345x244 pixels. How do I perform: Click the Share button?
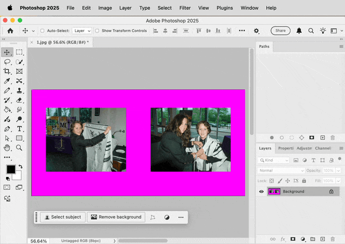280,31
